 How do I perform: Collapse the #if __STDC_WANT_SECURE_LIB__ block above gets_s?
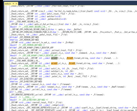9,22
